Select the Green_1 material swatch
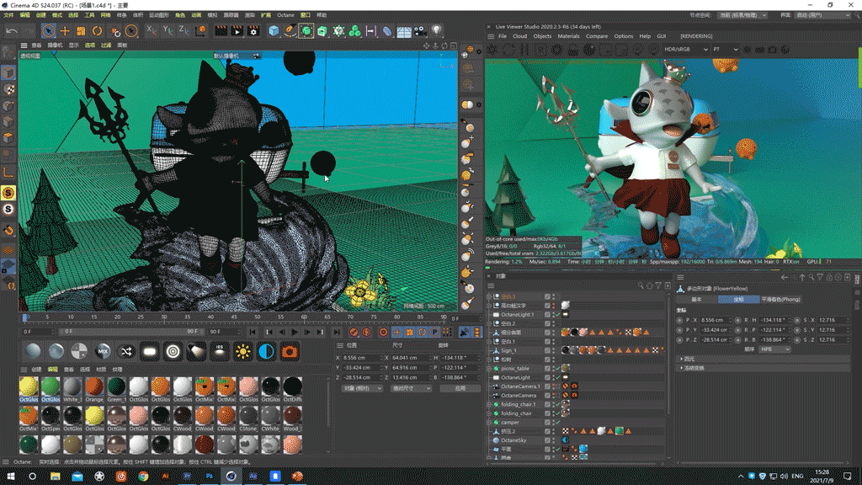862x485 pixels. [x=116, y=389]
